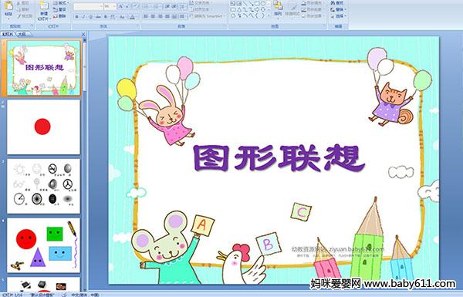
Task: Select the red circle slide thumbnail
Action: [x=43, y=127]
